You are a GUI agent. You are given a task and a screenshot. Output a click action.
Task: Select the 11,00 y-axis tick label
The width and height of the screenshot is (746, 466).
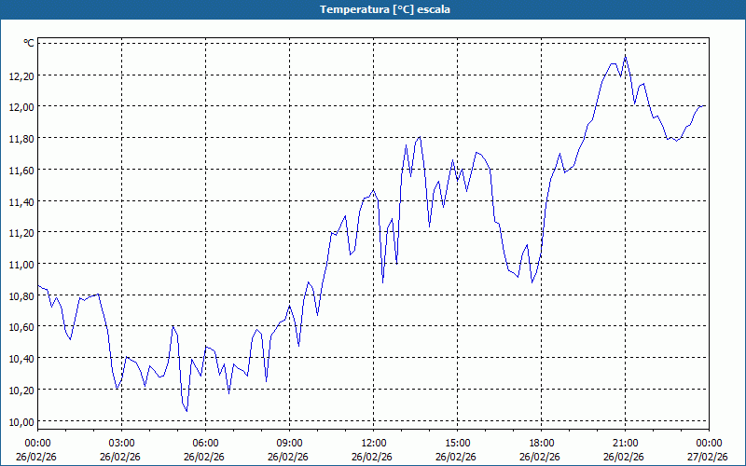tap(21, 264)
